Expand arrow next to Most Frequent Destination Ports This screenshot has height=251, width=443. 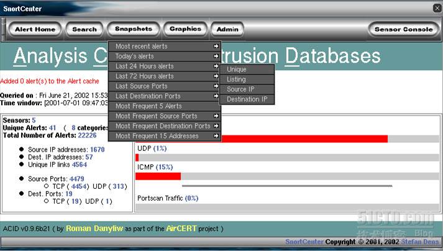point(216,125)
